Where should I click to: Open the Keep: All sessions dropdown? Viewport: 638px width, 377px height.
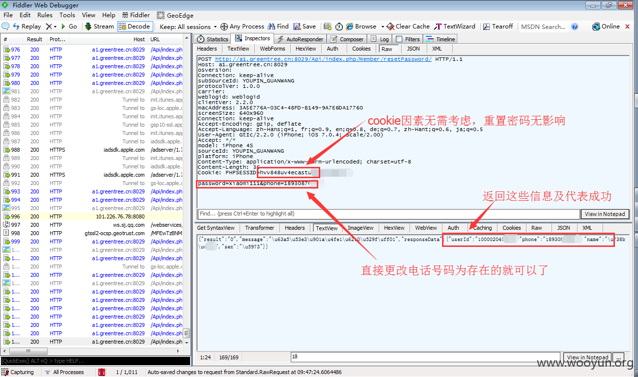[x=188, y=27]
